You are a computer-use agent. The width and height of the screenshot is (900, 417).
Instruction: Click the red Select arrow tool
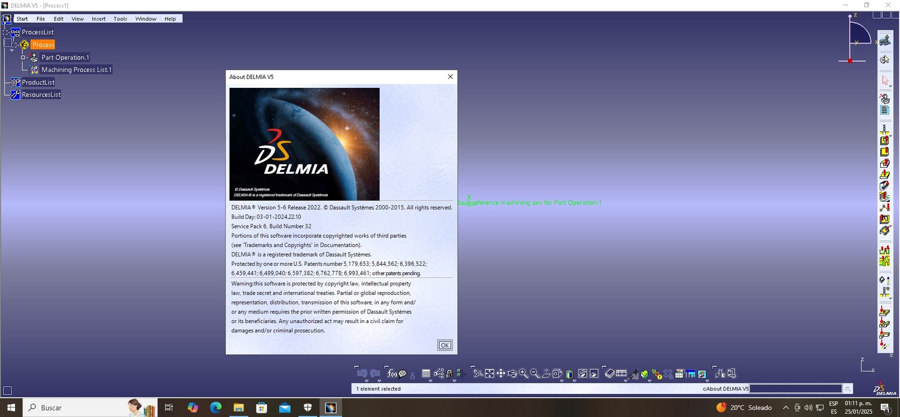point(885,80)
